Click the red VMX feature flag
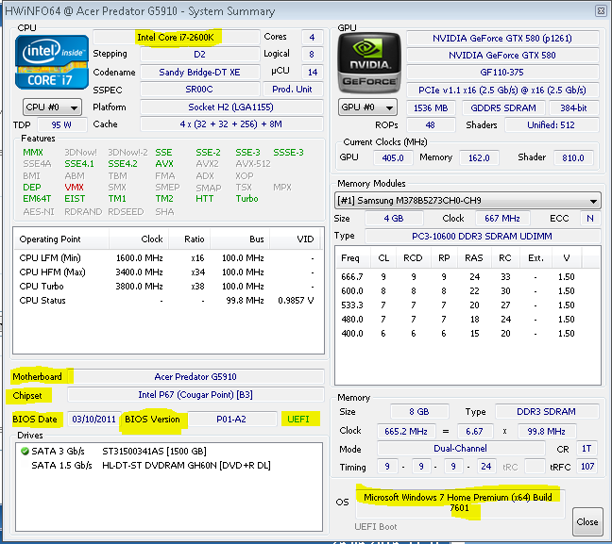This screenshot has width=612, height=544. (74, 188)
